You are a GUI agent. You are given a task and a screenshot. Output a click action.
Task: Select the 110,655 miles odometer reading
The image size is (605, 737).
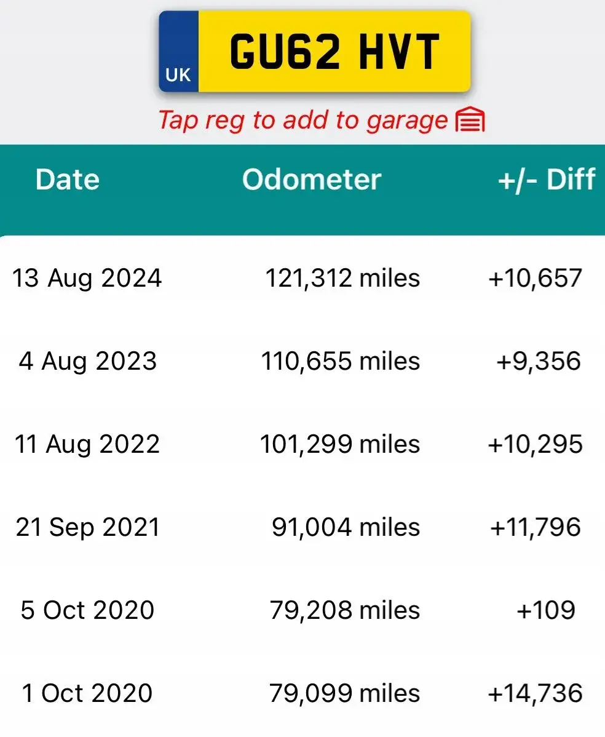click(341, 361)
